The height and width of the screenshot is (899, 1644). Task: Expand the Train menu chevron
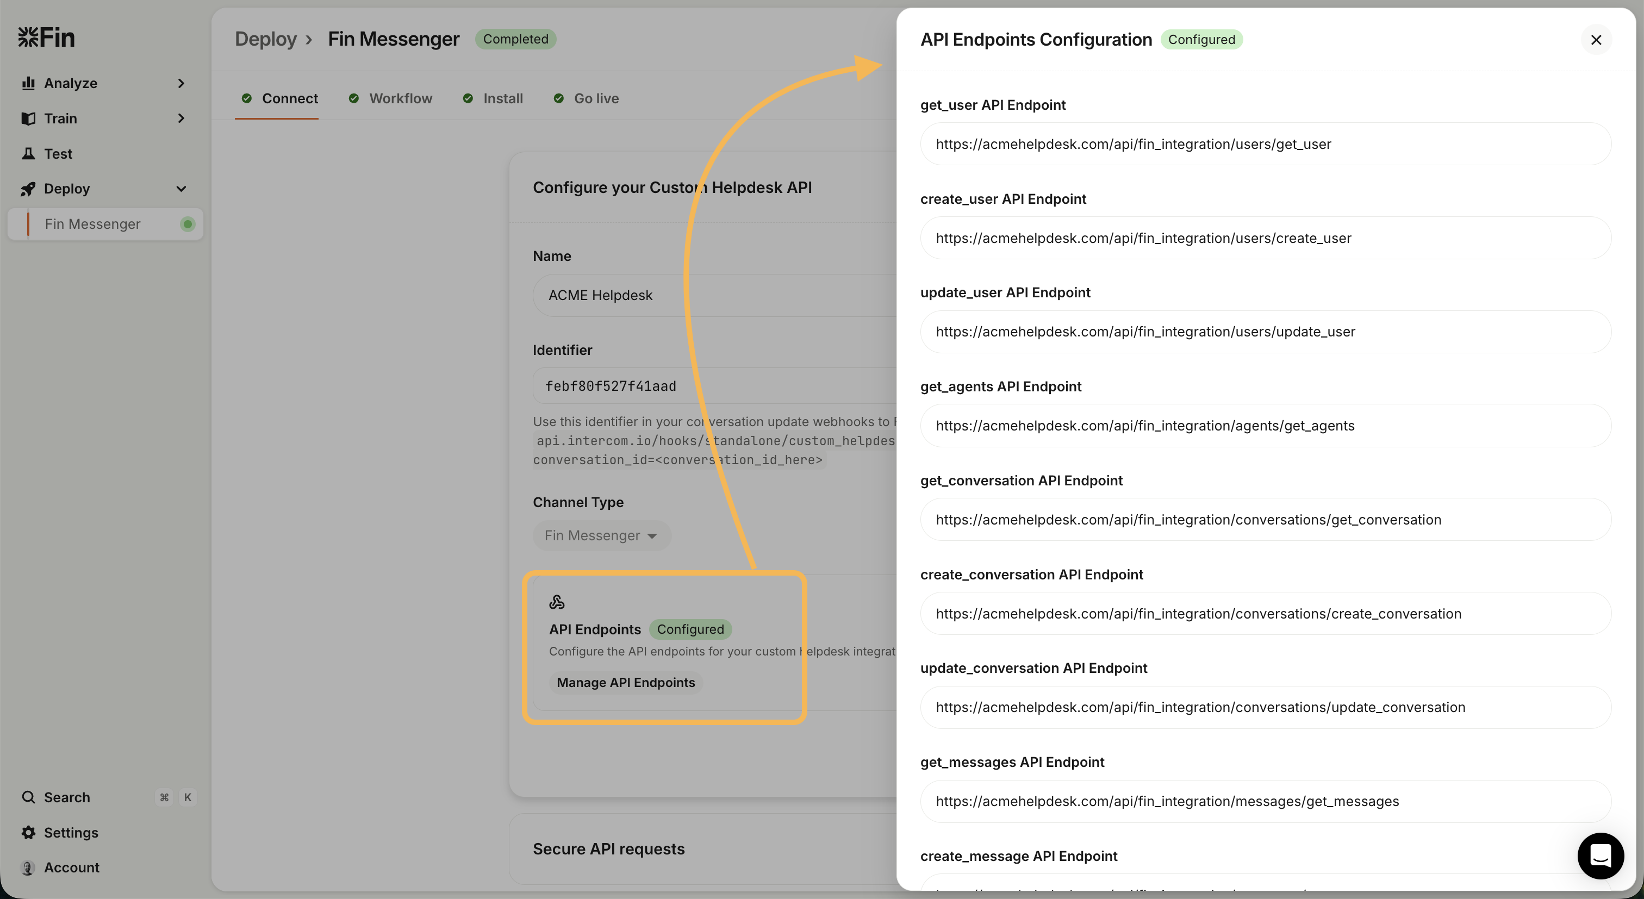(181, 118)
